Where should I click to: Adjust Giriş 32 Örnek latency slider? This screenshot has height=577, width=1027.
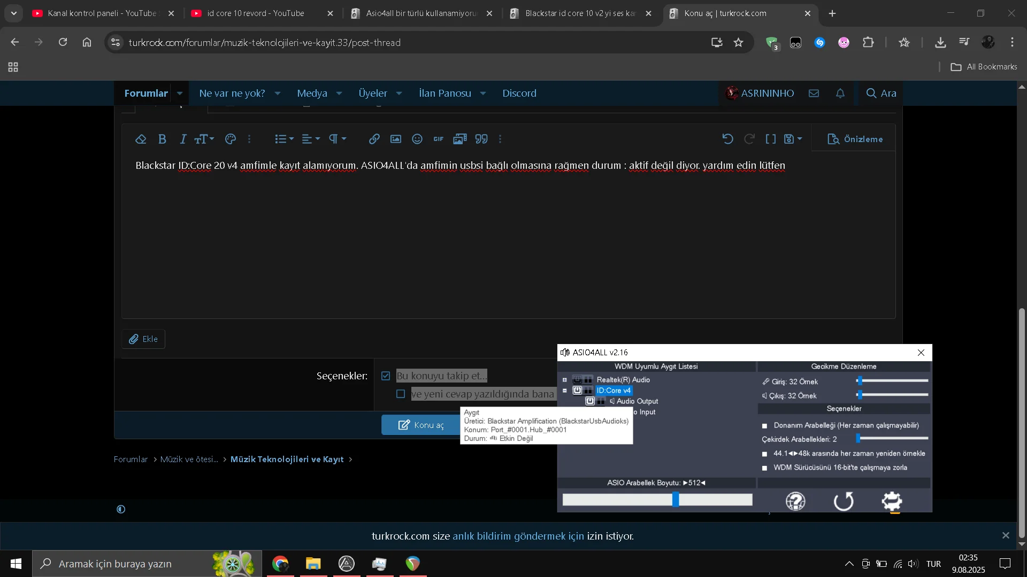tap(892, 381)
